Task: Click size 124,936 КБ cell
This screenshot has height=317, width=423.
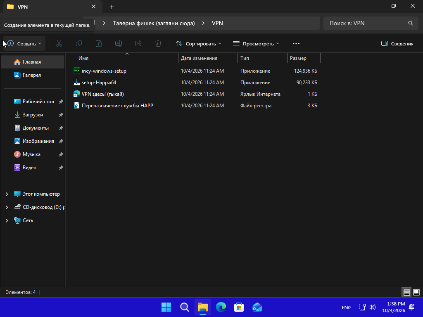Action: (x=305, y=71)
